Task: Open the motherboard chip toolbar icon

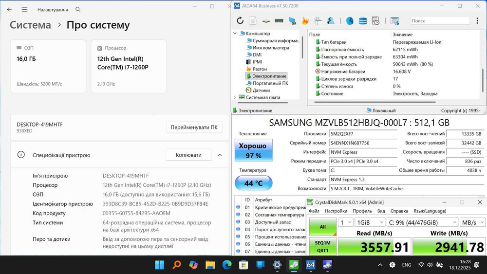Action: point(266,21)
